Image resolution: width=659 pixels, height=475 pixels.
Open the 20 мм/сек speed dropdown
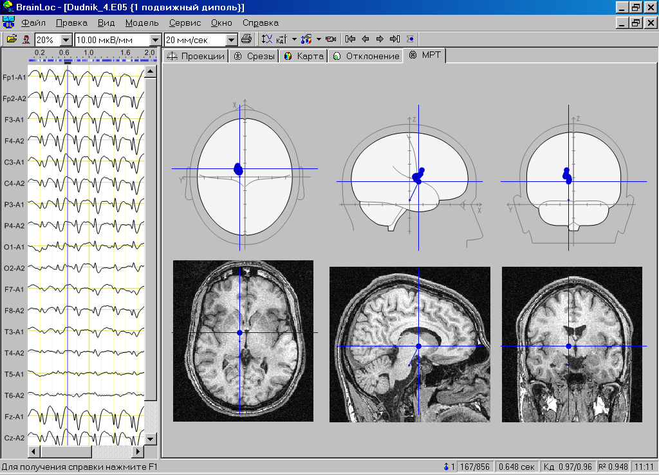tap(232, 40)
